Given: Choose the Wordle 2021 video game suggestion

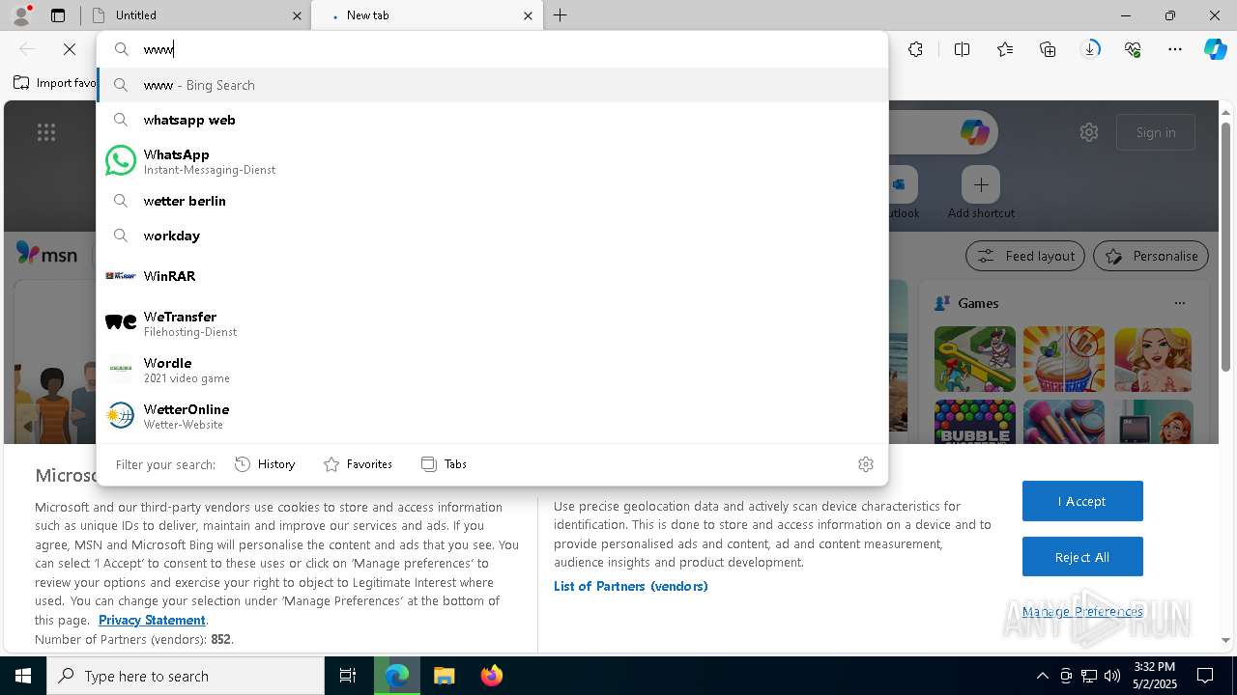Looking at the screenshot, I should [x=493, y=370].
